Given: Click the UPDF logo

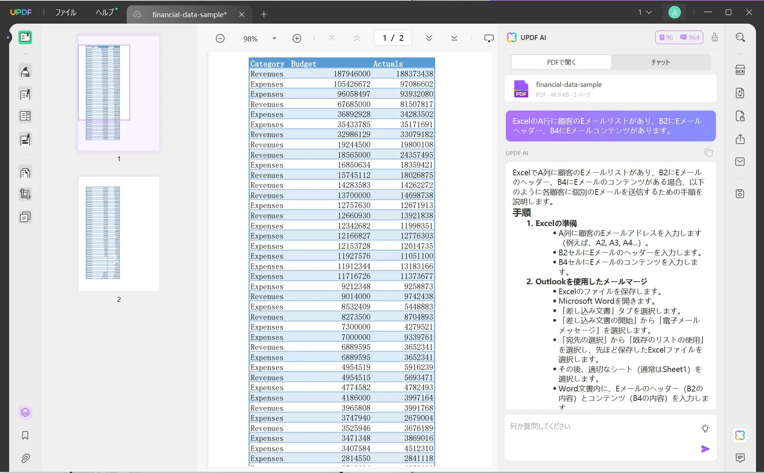Looking at the screenshot, I should coord(21,13).
